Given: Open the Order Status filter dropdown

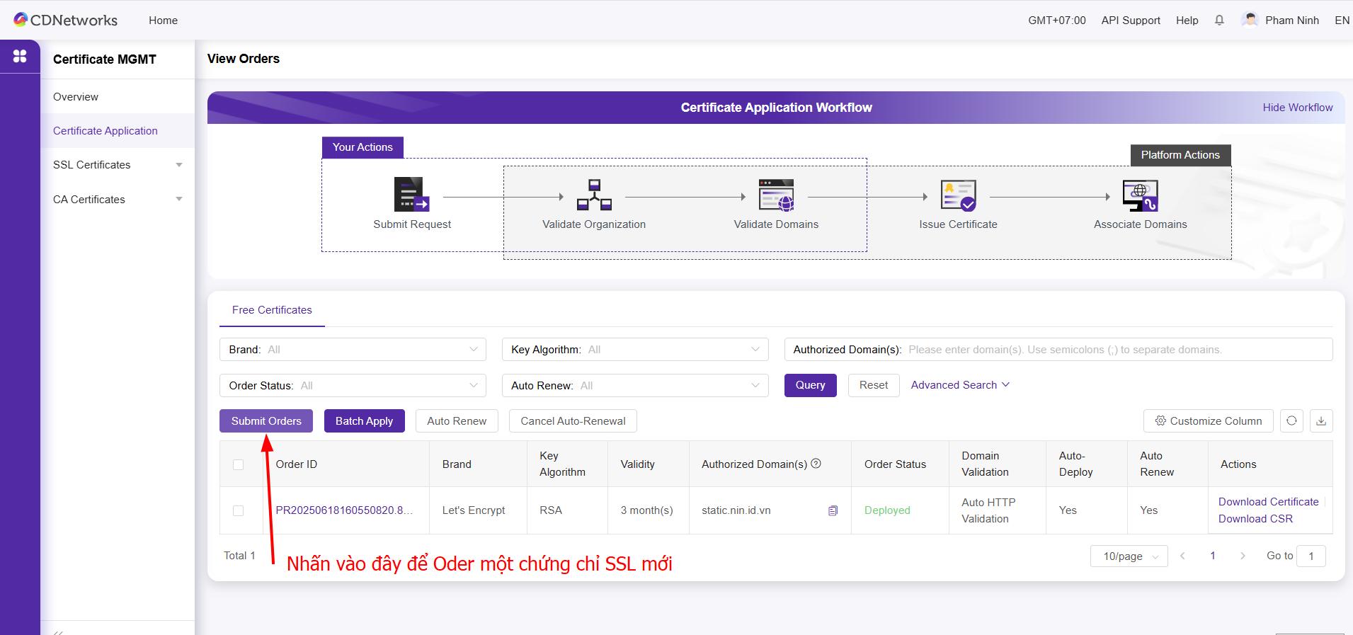Looking at the screenshot, I should pyautogui.click(x=353, y=386).
